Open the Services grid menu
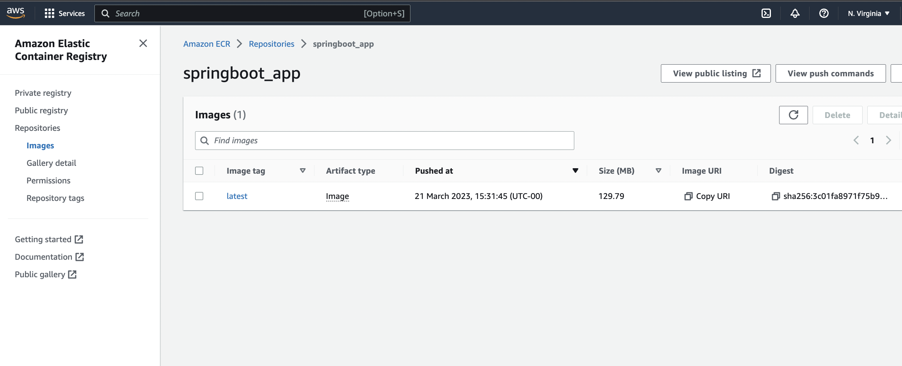The height and width of the screenshot is (366, 902). [x=50, y=13]
